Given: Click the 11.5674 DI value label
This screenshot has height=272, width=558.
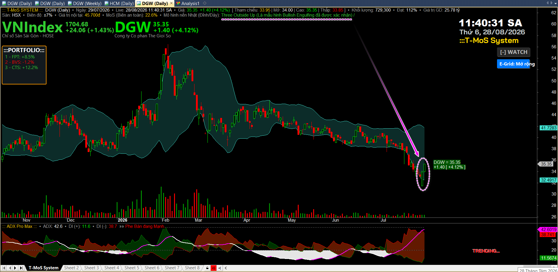Looking at the screenshot, I should 548,258.
